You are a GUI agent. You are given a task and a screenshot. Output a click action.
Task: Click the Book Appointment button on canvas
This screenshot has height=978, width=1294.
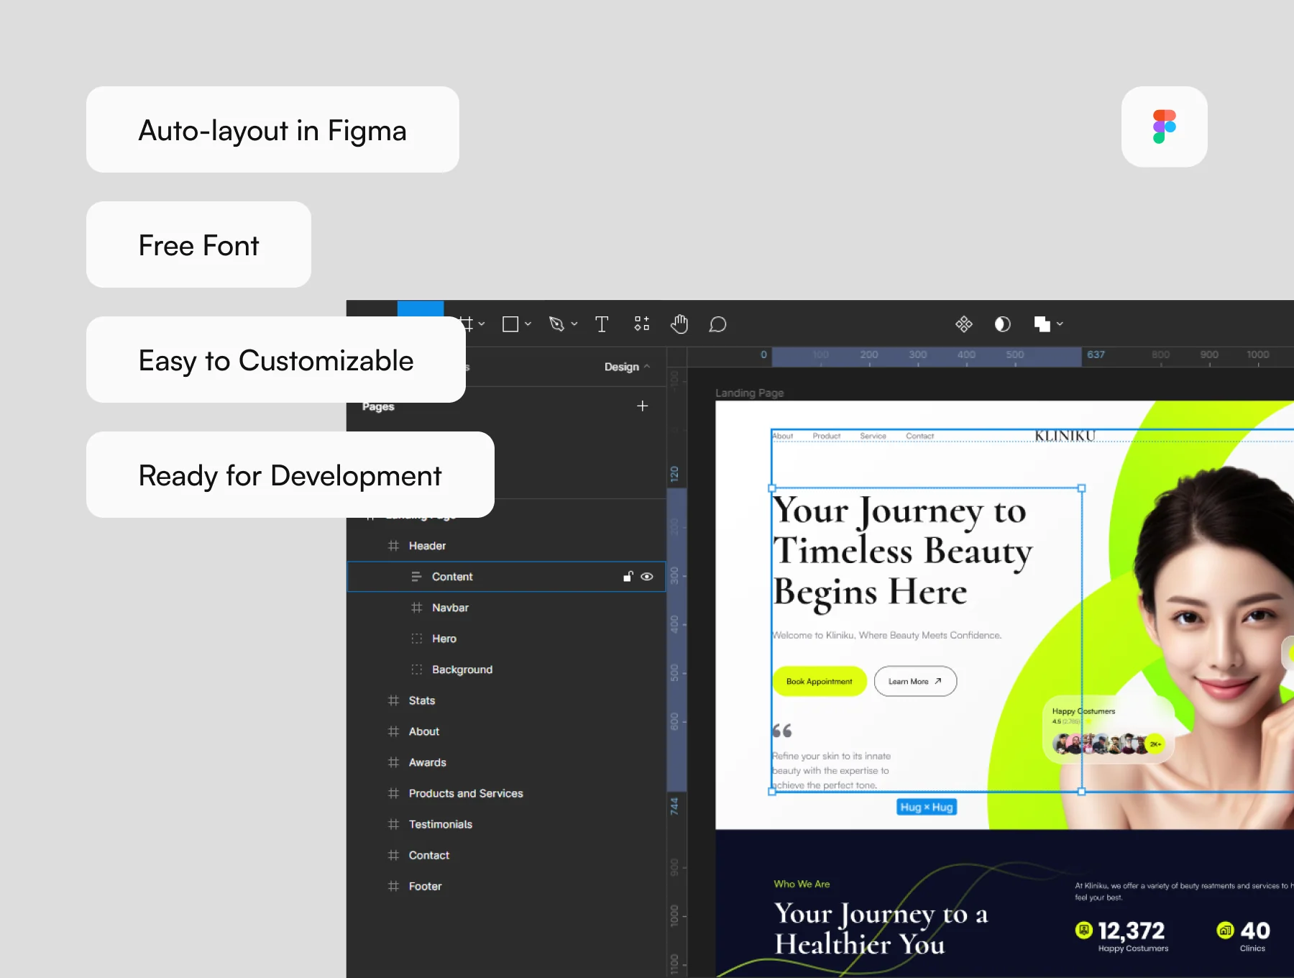(x=820, y=681)
